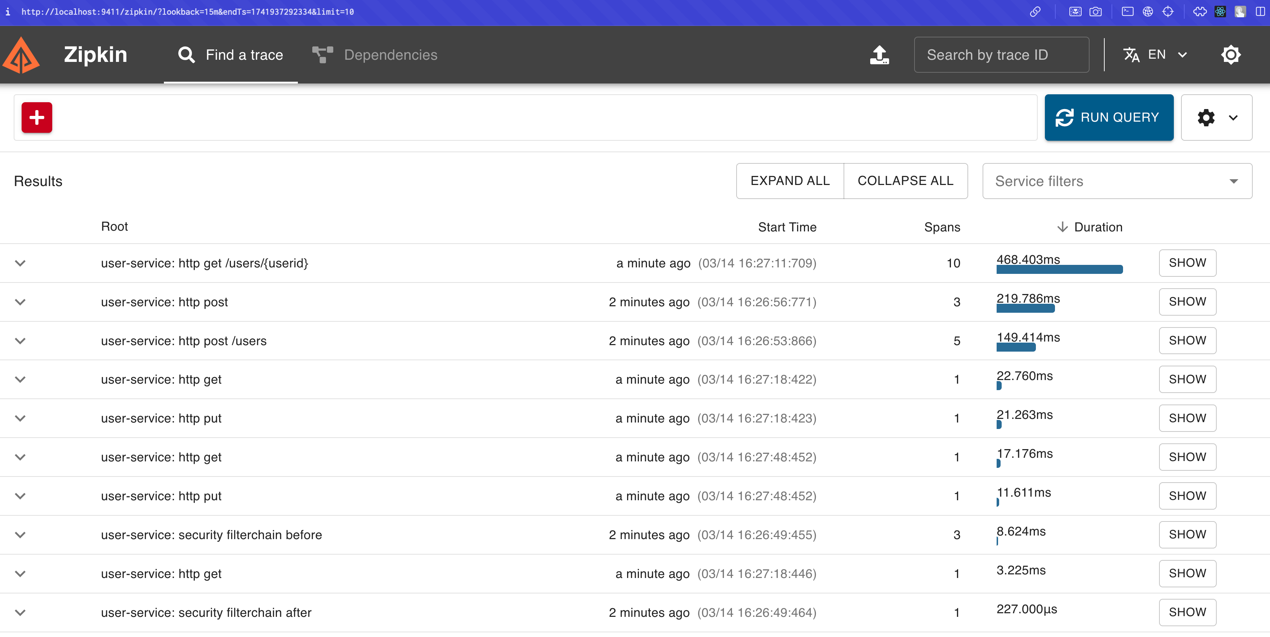This screenshot has height=637, width=1270.
Task: Toggle the light/dark theme sun icon
Action: point(1230,55)
